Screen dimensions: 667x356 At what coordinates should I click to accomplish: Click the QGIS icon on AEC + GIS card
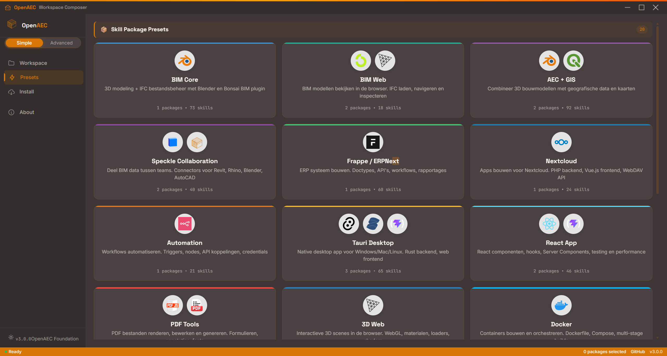573,61
